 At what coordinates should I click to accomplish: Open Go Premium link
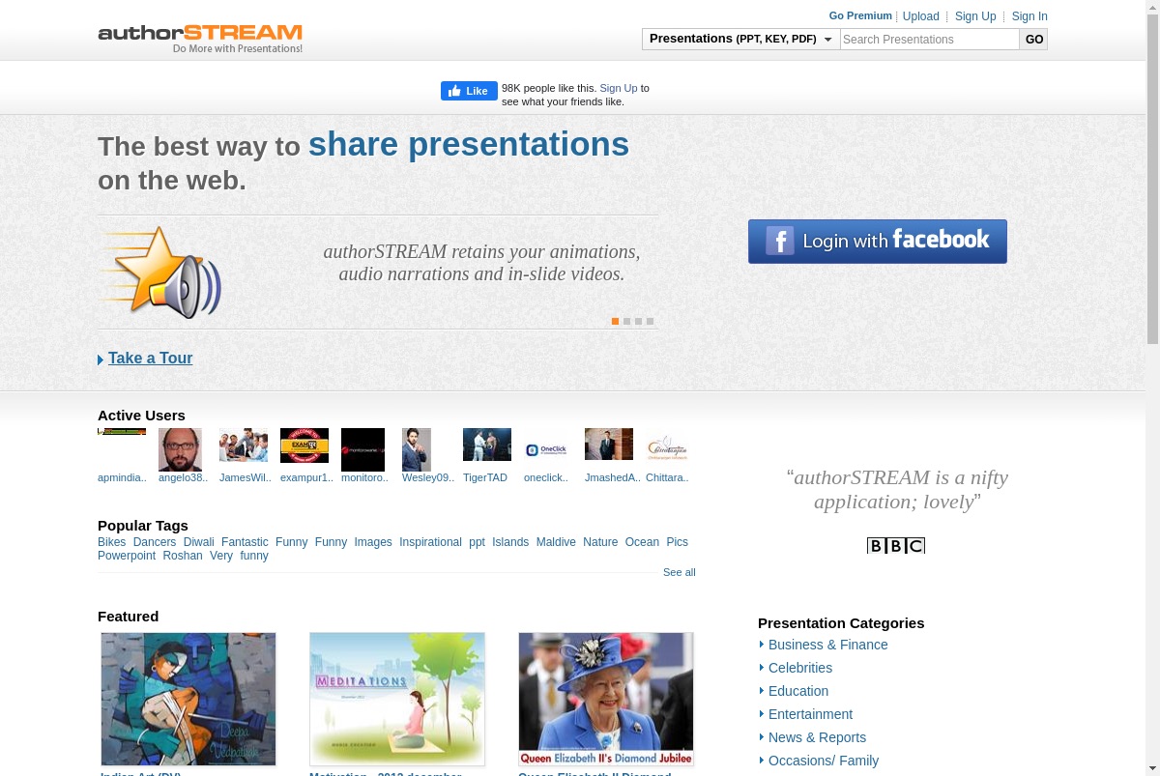(x=860, y=15)
